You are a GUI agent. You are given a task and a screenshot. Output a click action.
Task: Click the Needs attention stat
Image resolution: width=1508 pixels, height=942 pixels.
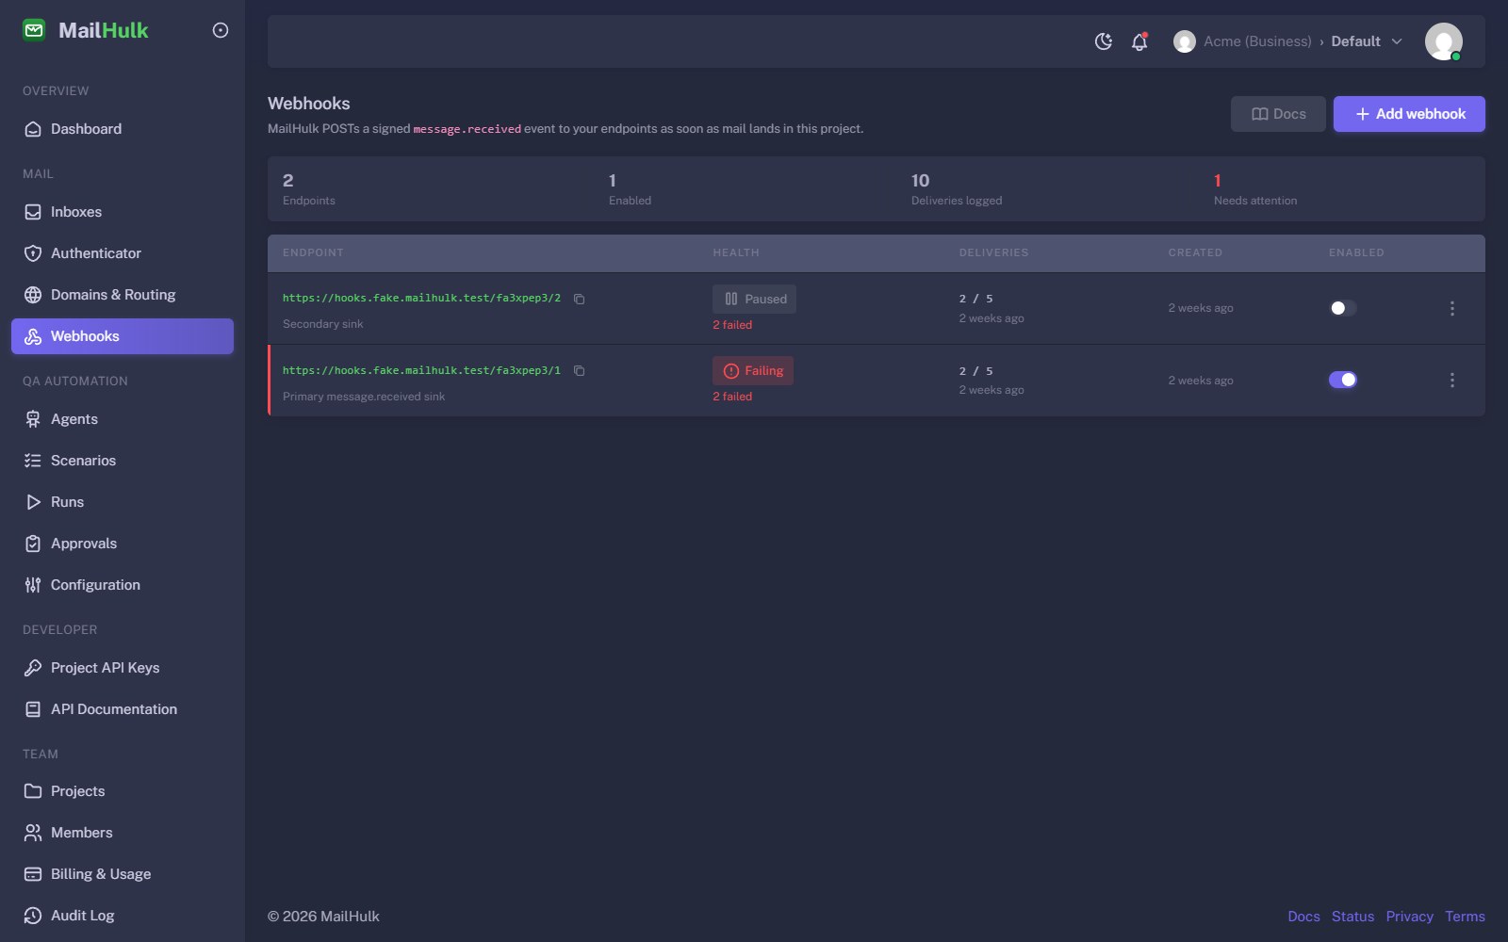[x=1255, y=189]
